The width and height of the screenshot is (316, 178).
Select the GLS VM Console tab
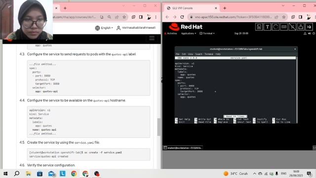point(192,8)
